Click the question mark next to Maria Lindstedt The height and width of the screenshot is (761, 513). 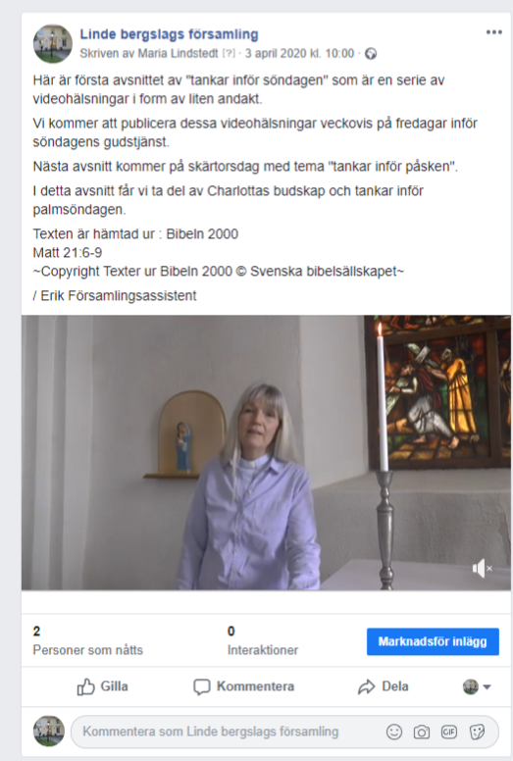tap(229, 53)
